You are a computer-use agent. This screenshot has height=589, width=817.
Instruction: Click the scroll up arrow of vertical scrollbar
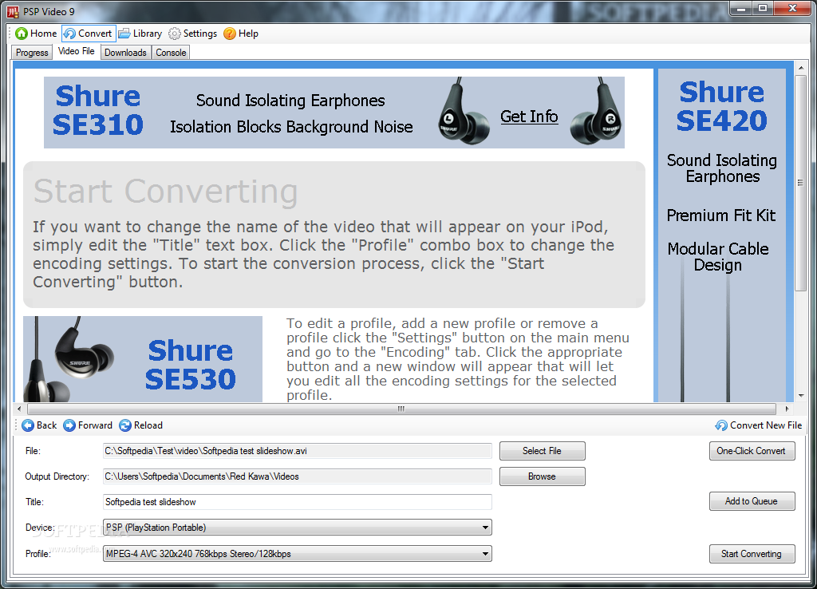click(x=800, y=68)
